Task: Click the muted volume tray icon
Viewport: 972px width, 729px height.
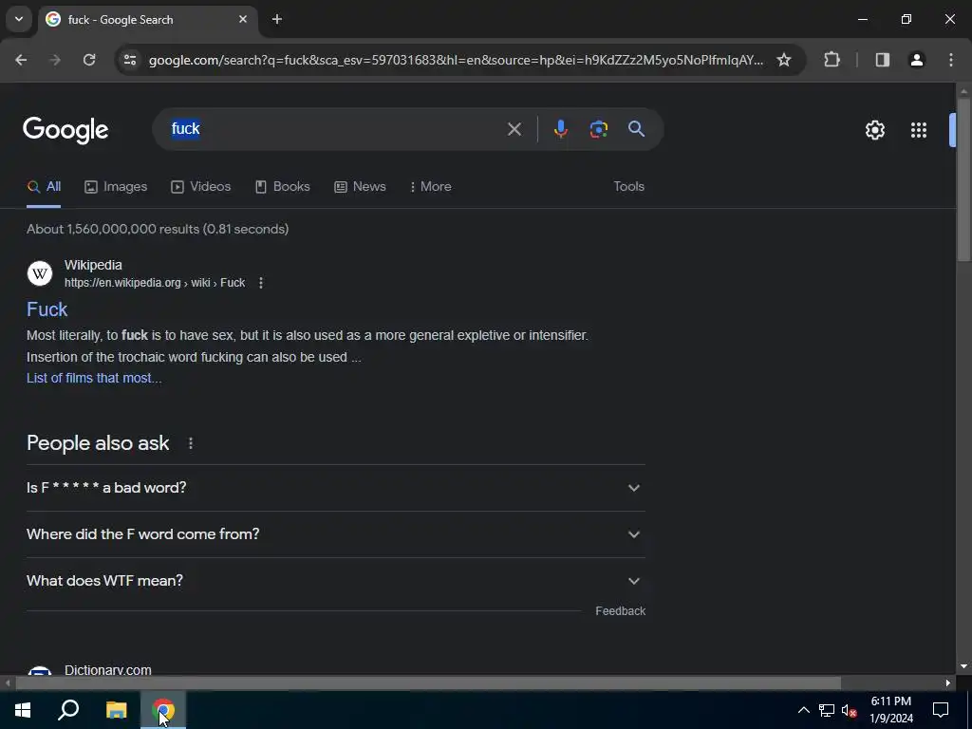Action: point(850,710)
